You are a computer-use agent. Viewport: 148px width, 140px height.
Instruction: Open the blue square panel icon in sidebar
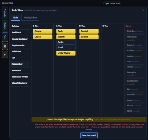(x=5, y=46)
